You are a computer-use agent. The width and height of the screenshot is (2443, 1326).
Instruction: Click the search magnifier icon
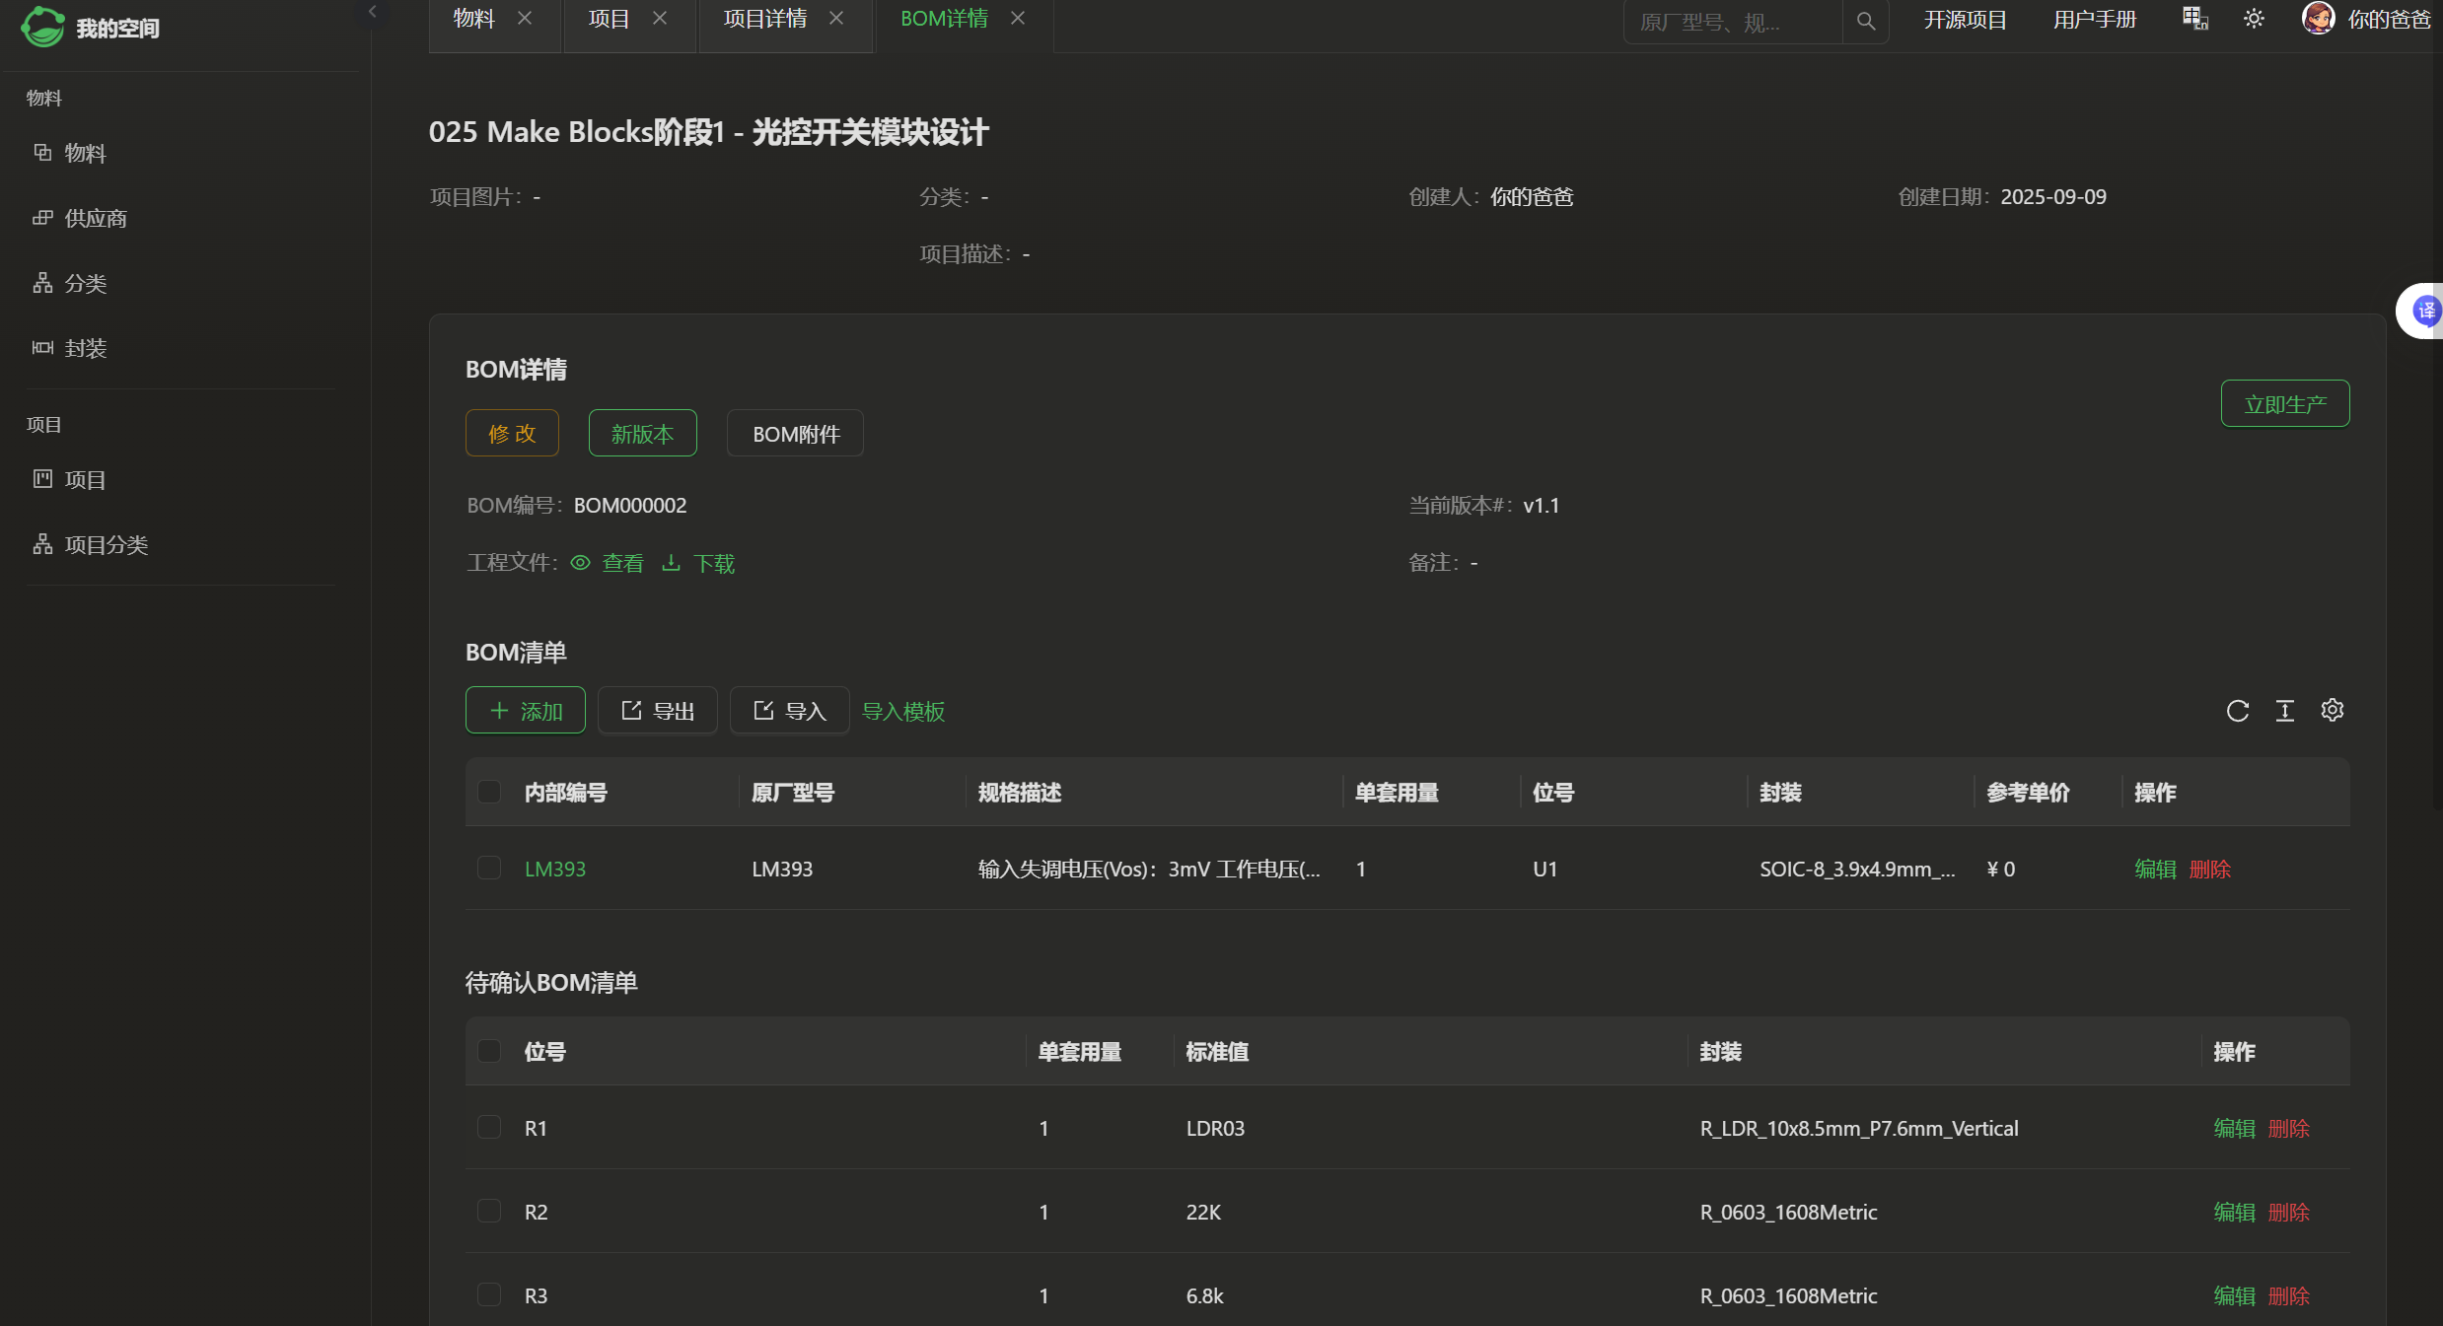coord(1865,21)
